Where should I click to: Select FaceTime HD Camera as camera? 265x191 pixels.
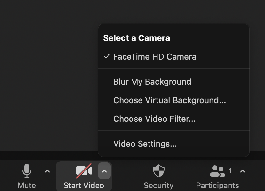pyautogui.click(x=155, y=57)
